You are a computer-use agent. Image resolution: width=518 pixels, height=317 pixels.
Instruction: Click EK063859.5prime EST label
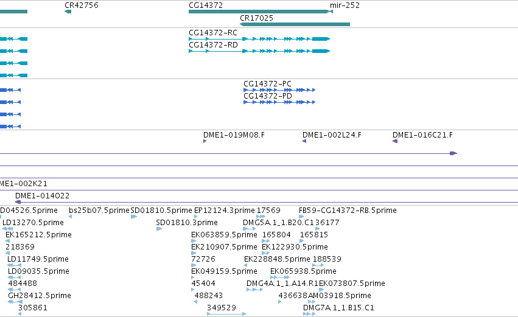point(225,235)
